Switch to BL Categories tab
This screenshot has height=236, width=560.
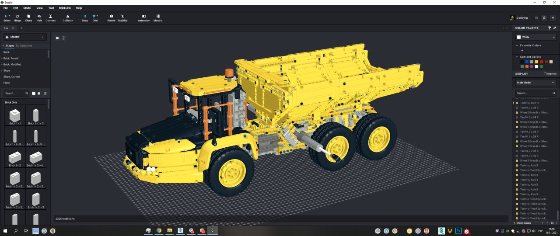(24, 45)
